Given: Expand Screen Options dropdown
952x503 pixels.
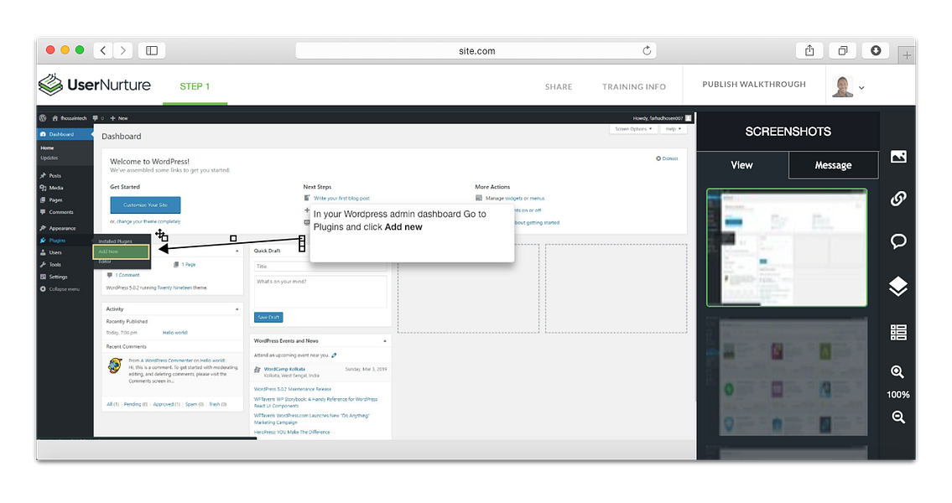Looking at the screenshot, I should (x=633, y=129).
